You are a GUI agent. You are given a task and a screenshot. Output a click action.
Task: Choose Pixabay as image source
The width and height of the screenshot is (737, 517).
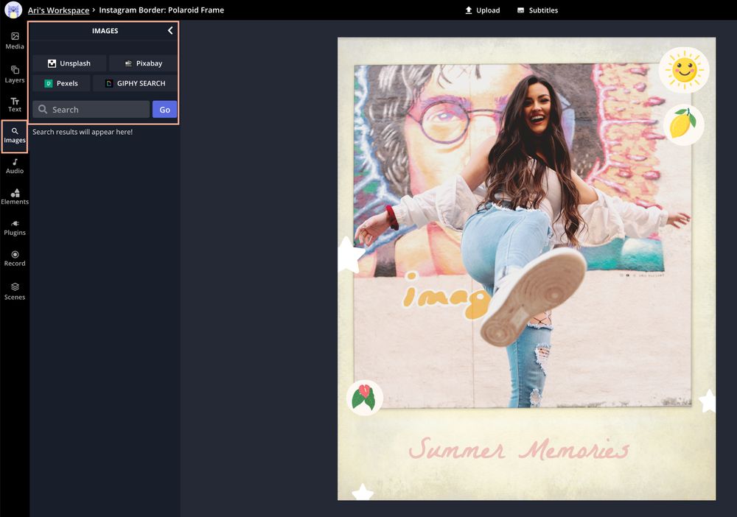[x=143, y=63]
